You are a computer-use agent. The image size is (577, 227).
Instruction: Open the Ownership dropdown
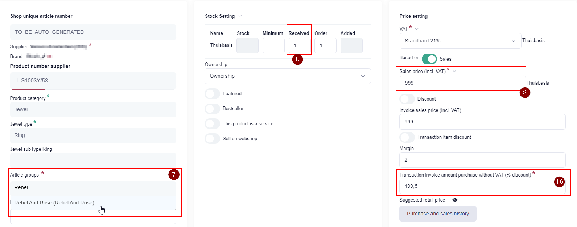point(288,76)
